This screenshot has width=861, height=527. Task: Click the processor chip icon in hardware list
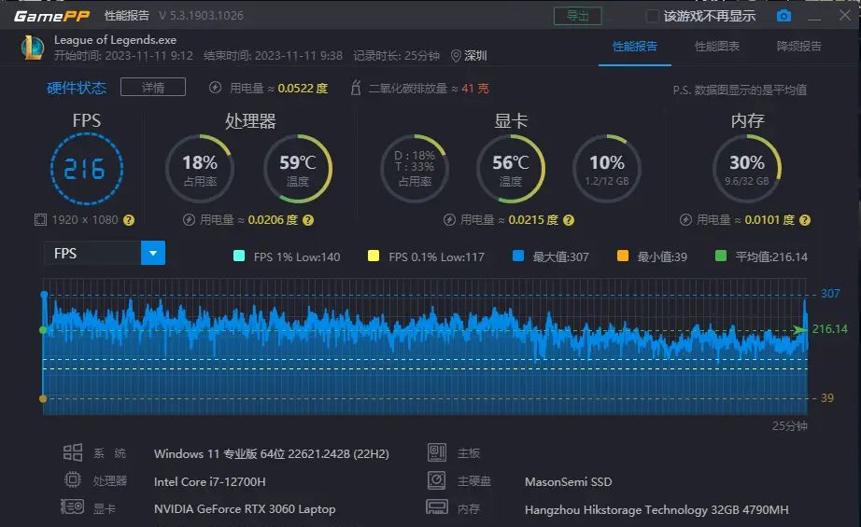(73, 479)
